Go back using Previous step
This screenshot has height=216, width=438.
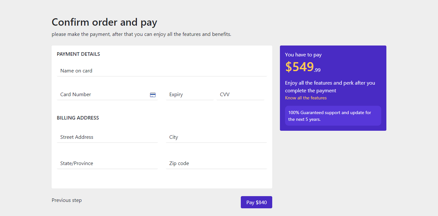(x=67, y=200)
